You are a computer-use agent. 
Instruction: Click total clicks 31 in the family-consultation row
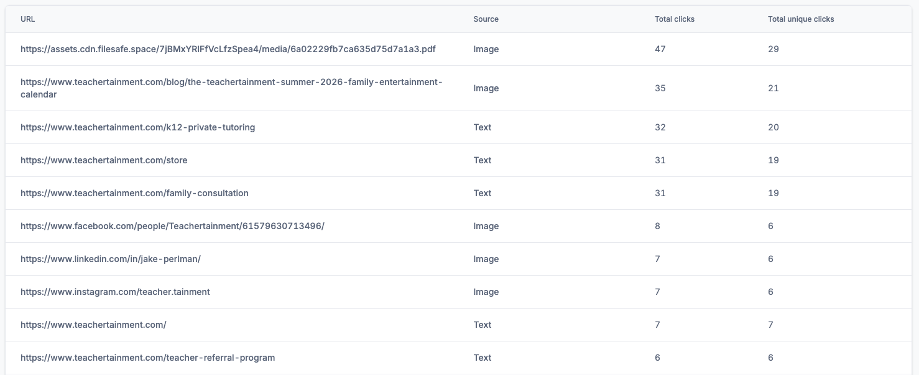click(x=660, y=193)
